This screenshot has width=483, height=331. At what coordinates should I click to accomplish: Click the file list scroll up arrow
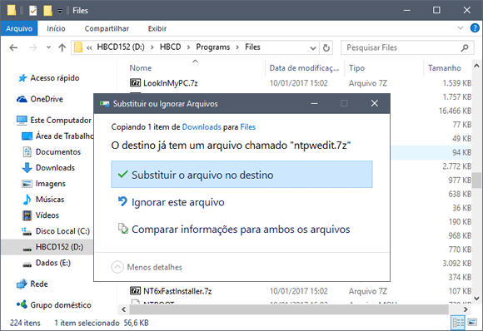[x=476, y=66]
